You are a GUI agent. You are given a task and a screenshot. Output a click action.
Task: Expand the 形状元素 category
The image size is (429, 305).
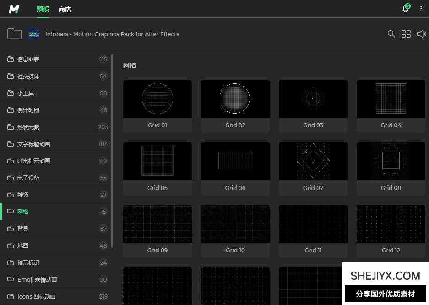28,127
